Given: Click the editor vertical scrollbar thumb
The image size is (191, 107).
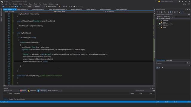Looking at the screenshot, I should coord(154,48).
